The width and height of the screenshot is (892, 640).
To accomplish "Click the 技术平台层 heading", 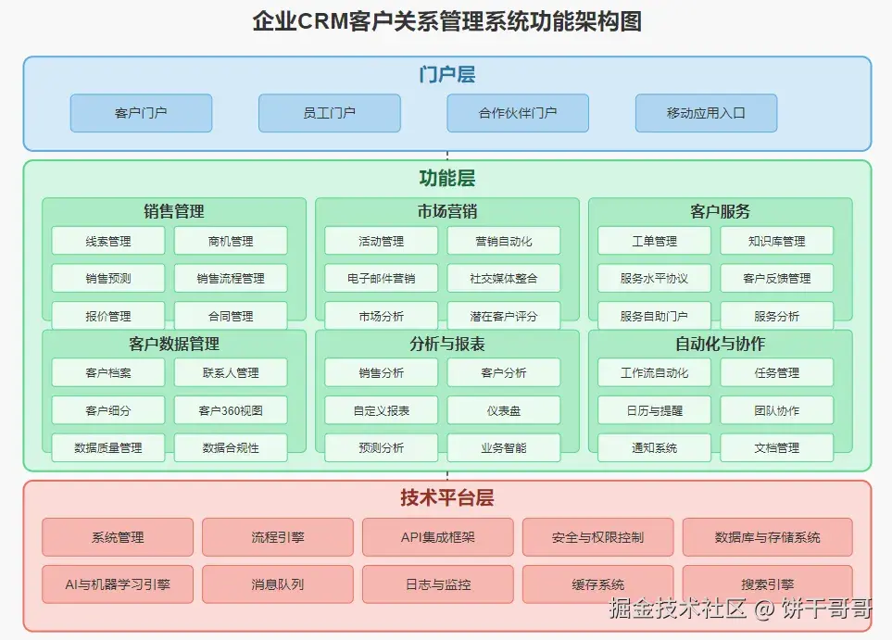I will [447, 497].
